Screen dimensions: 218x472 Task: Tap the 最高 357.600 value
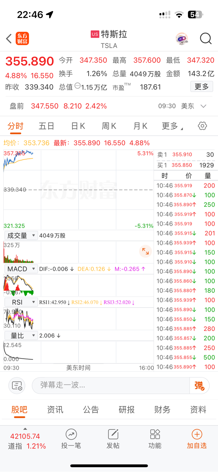coord(147,60)
